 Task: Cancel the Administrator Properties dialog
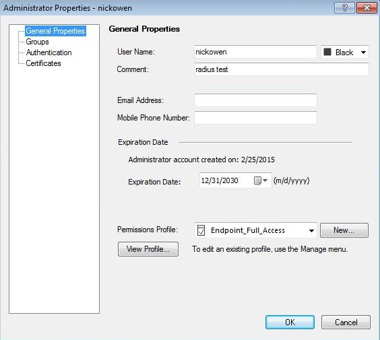pos(346,322)
